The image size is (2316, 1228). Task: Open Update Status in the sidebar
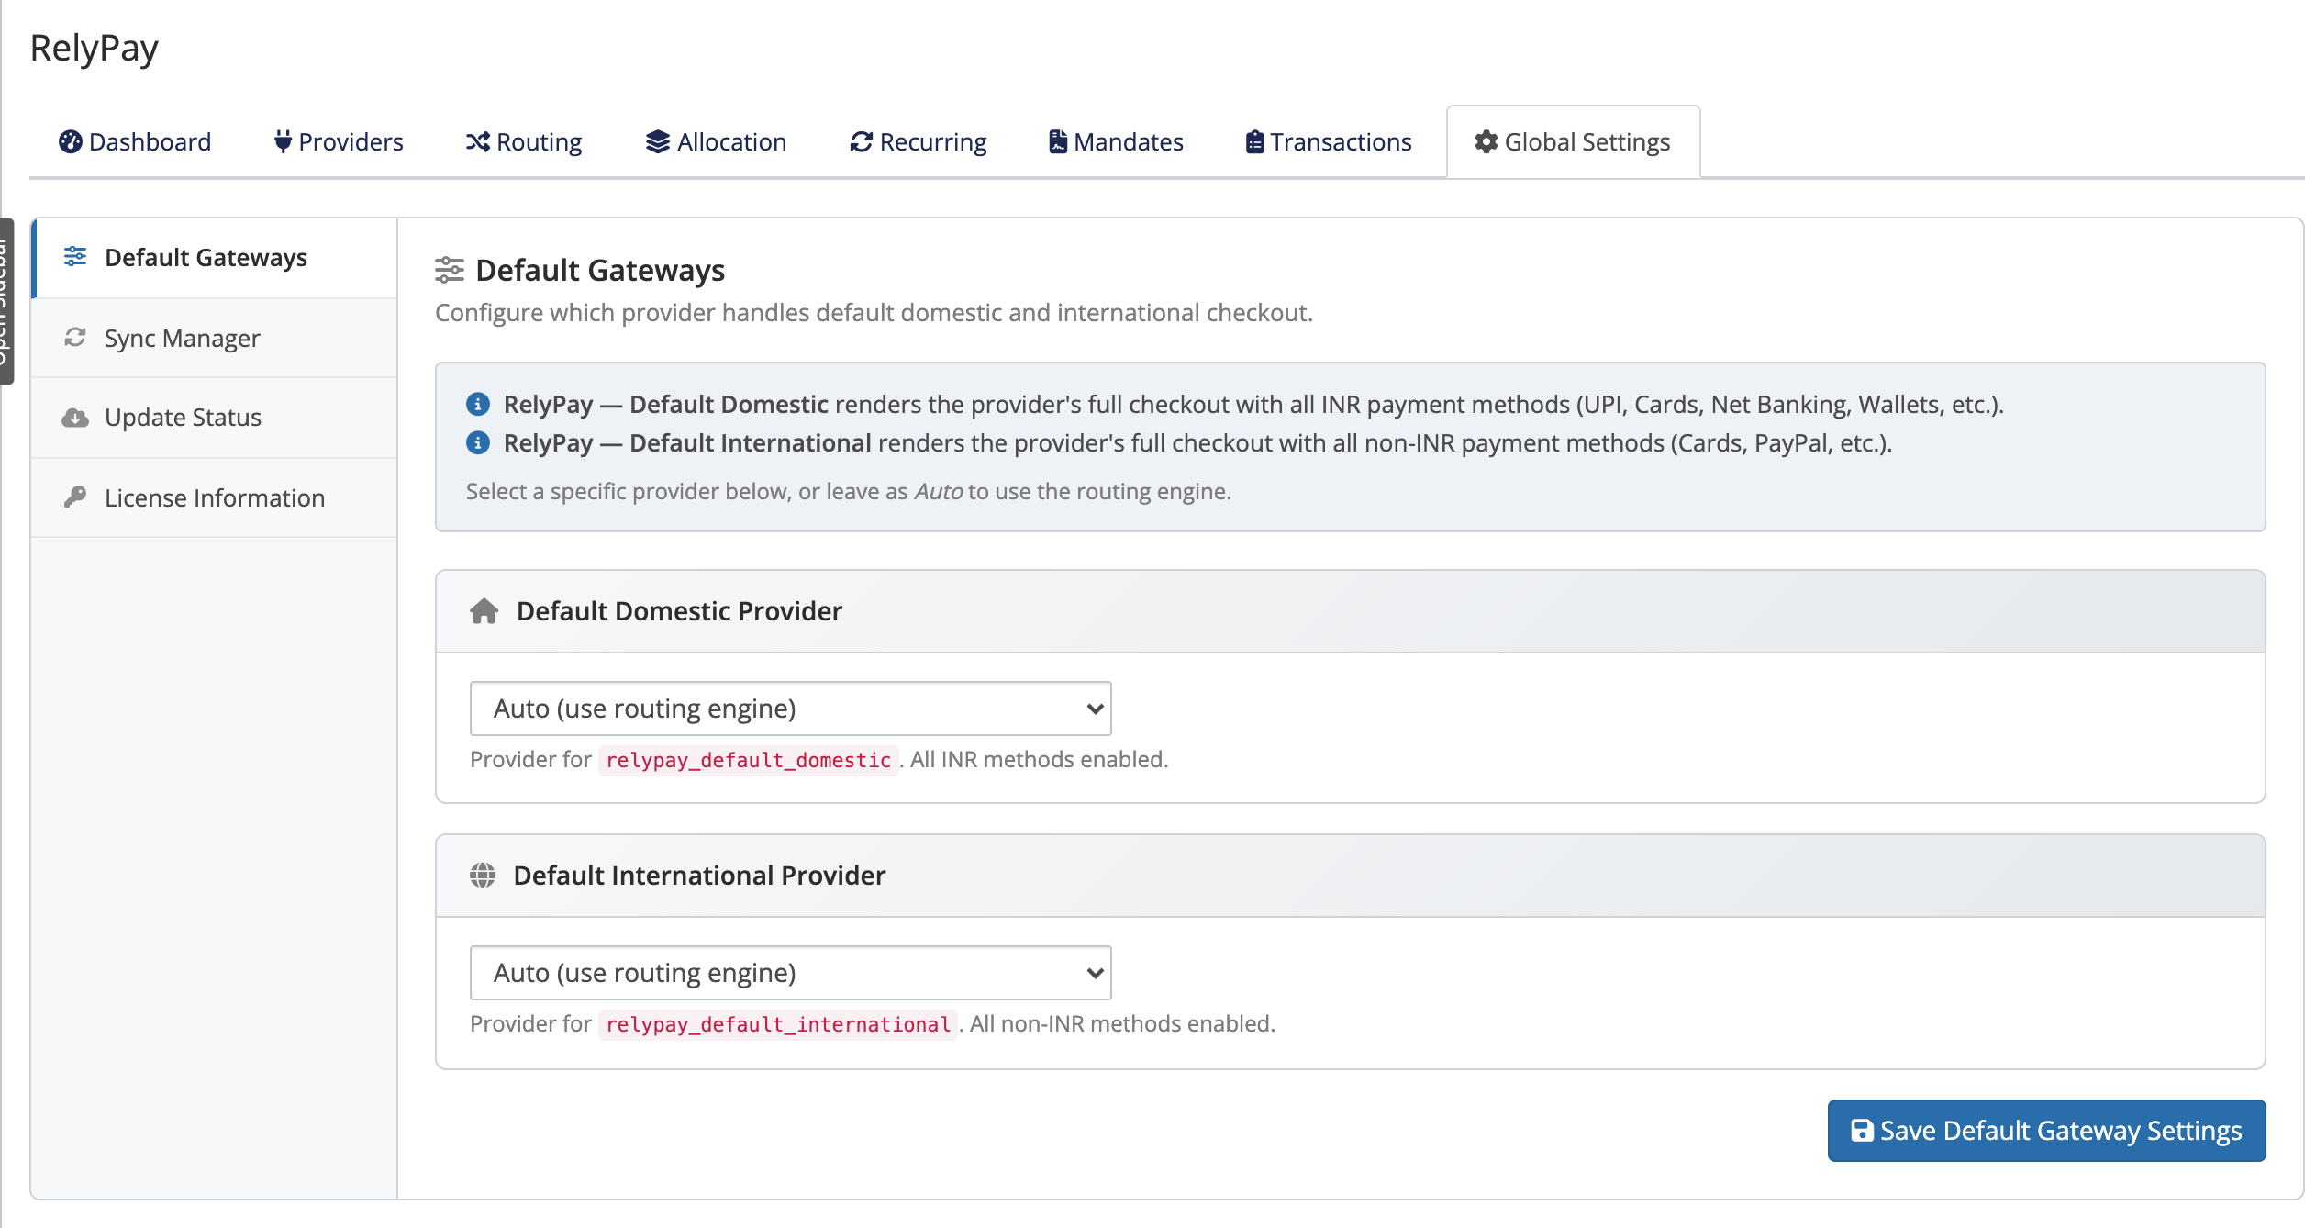[x=215, y=418]
